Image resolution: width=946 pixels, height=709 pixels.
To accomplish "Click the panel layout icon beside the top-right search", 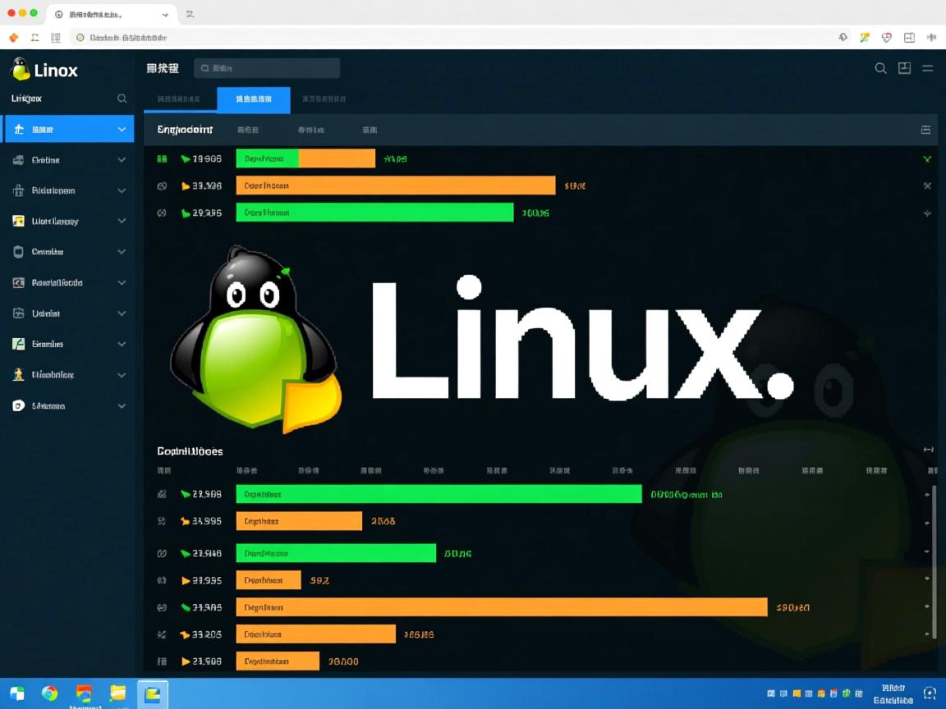I will click(x=904, y=68).
